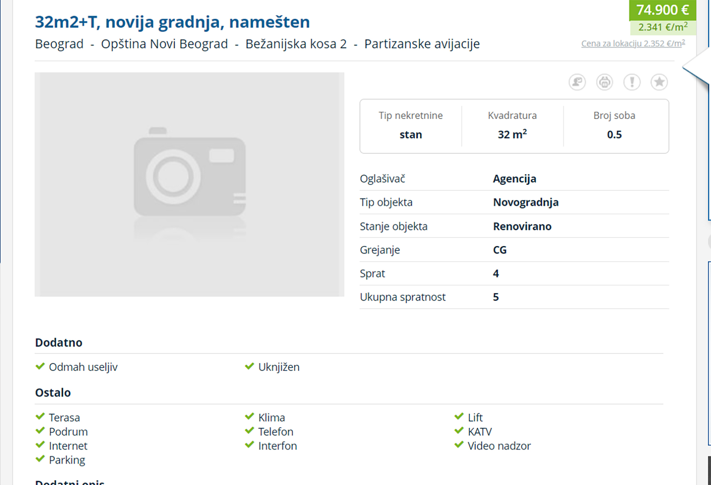Screen dimensions: 711x485
Task: Click the Video nadzor feature item
Action: pyautogui.click(x=499, y=446)
